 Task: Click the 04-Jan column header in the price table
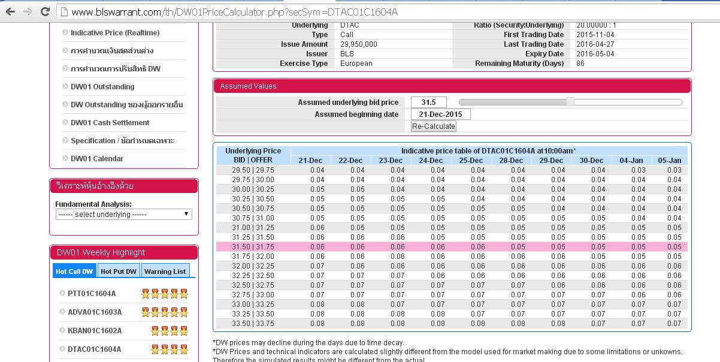pos(631,160)
